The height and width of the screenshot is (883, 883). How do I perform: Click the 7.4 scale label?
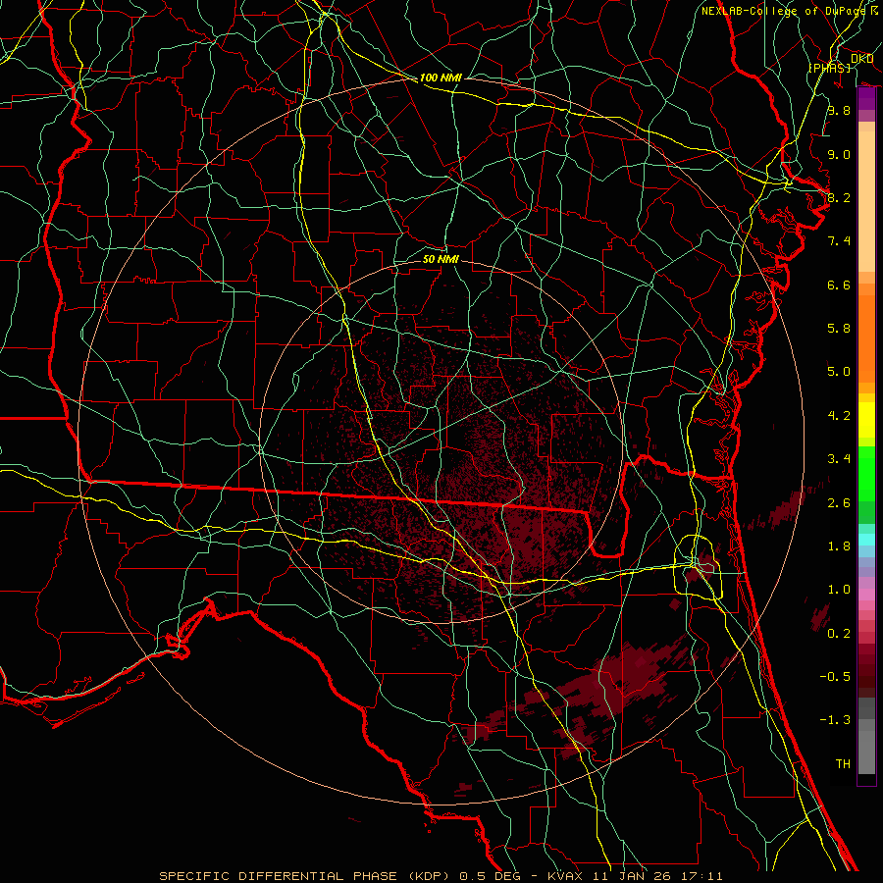[x=839, y=241]
